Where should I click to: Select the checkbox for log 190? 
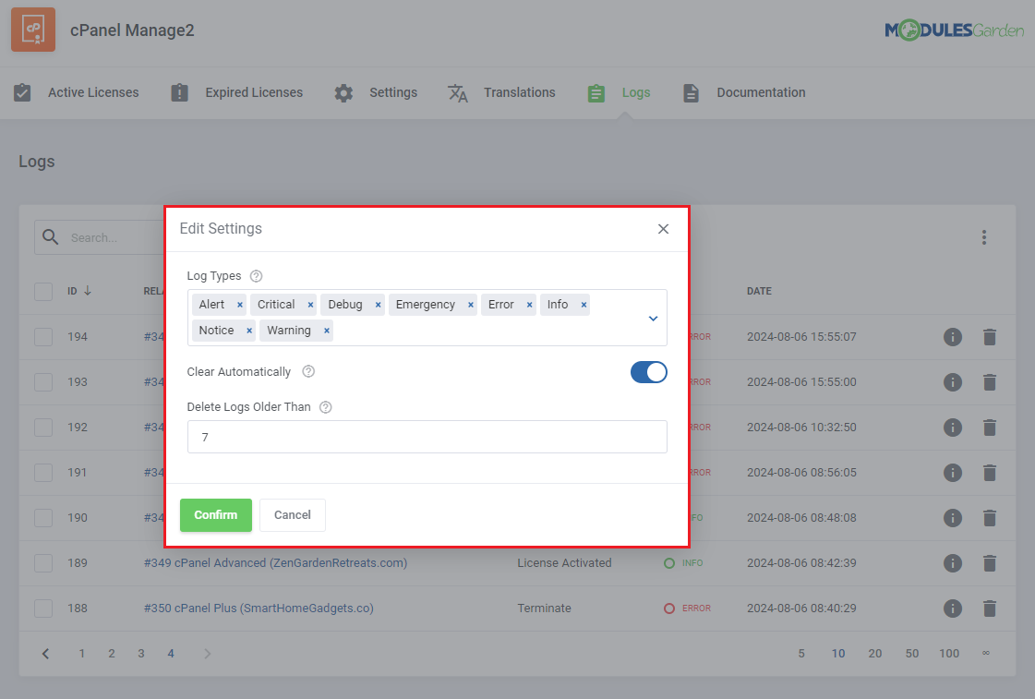click(x=43, y=517)
